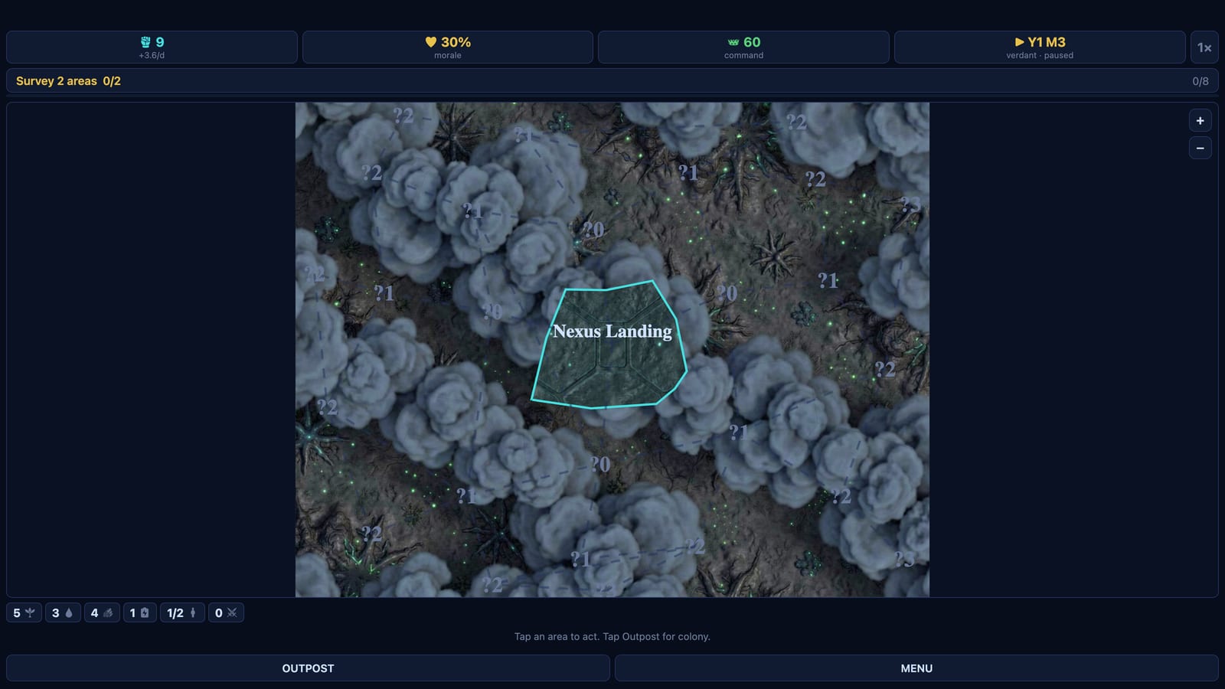Click the plant food resource chip showing 5
Screen dimensions: 1225x689
tap(24, 612)
